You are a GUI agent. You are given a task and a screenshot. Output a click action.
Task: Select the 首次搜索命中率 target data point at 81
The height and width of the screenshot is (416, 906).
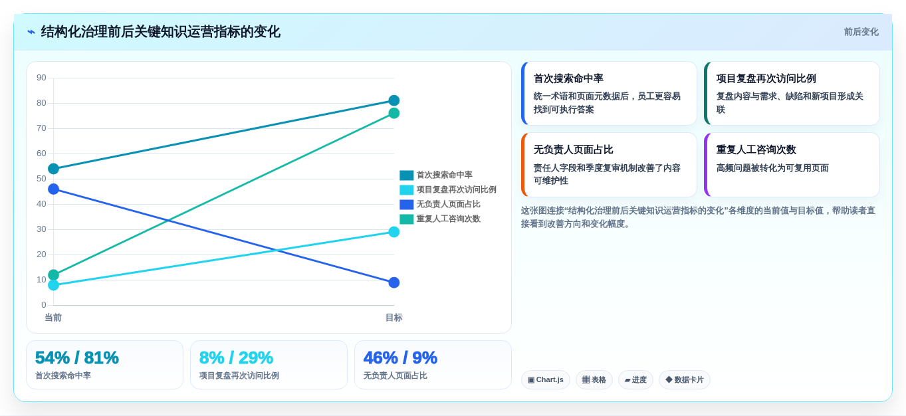[394, 100]
